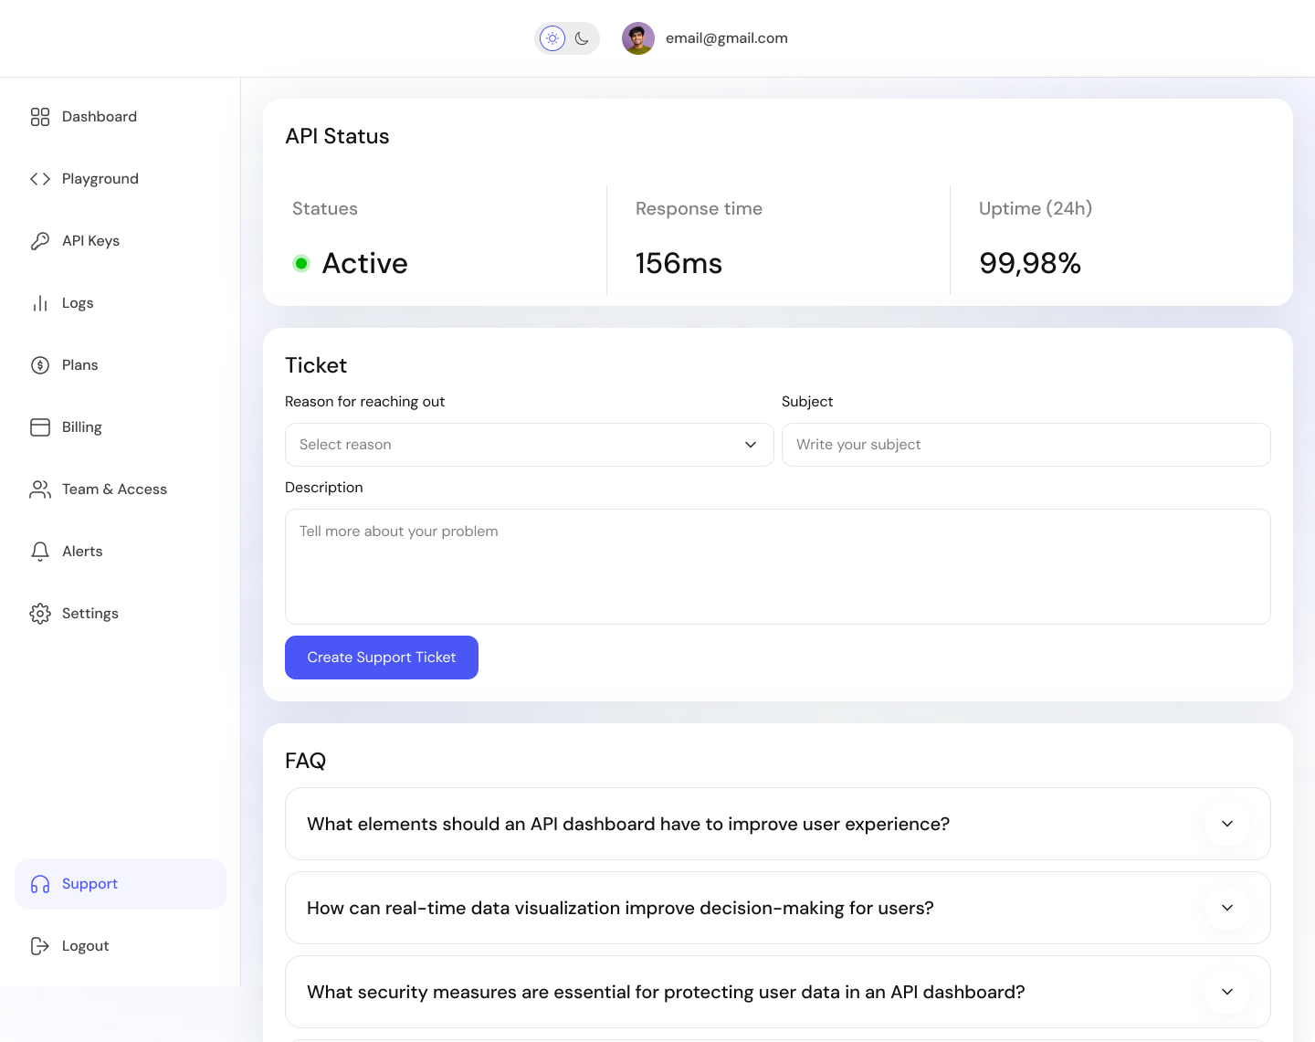
Task: Select the Support menu item
Action: pos(89,884)
